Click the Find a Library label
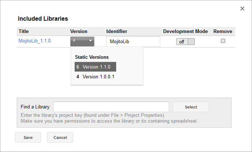 35,107
